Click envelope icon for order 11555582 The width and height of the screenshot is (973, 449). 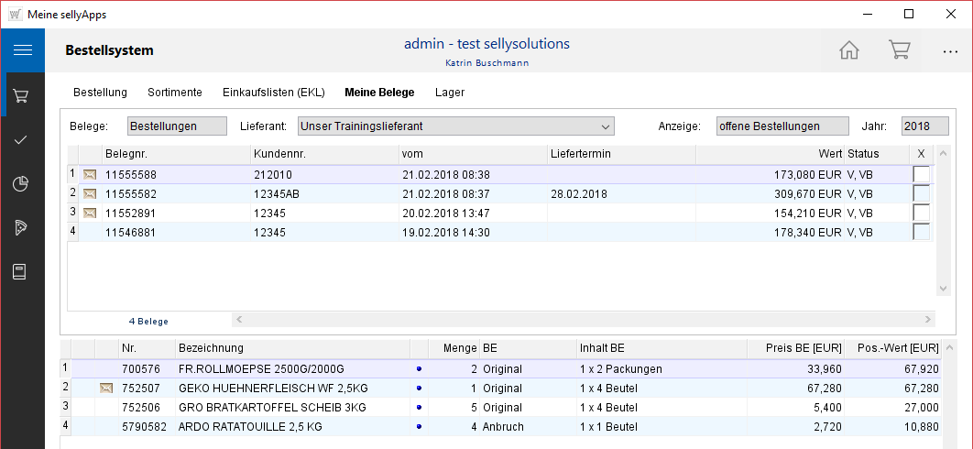[x=90, y=193]
